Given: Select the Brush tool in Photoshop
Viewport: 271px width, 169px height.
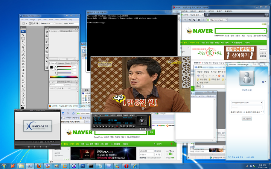Looking at the screenshot, I should [23, 57].
